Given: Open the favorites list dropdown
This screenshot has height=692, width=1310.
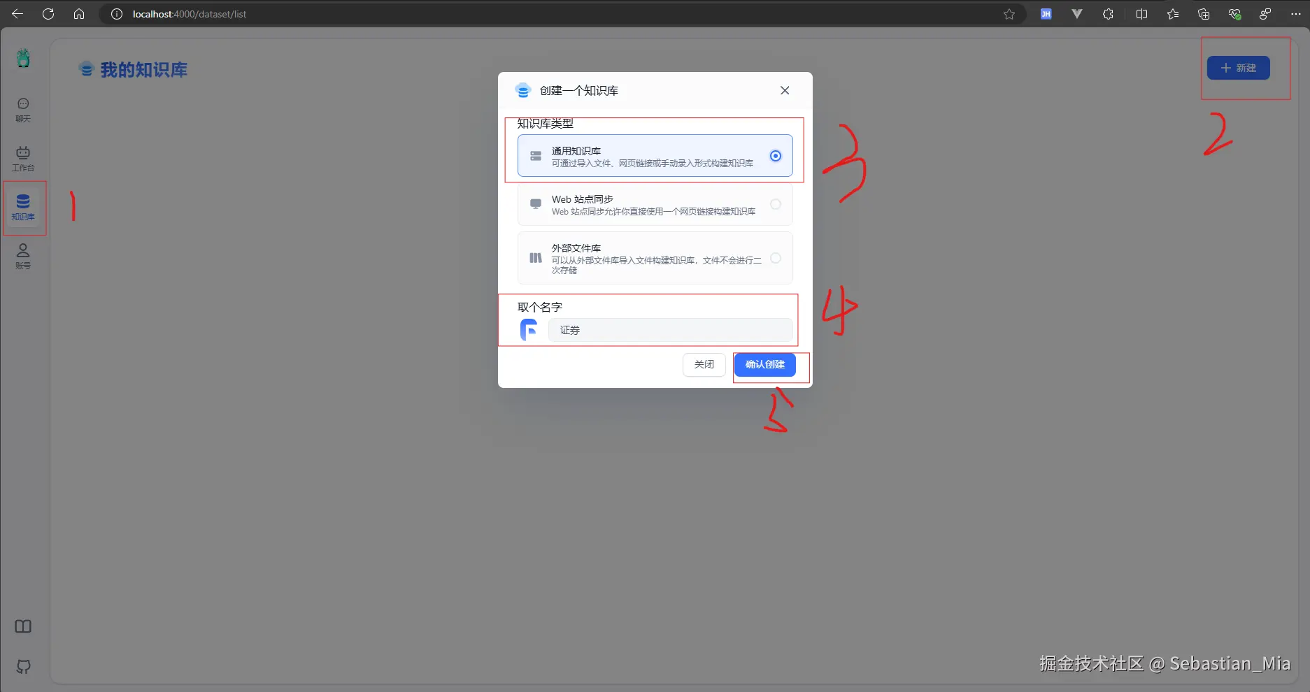Looking at the screenshot, I should 1172,13.
